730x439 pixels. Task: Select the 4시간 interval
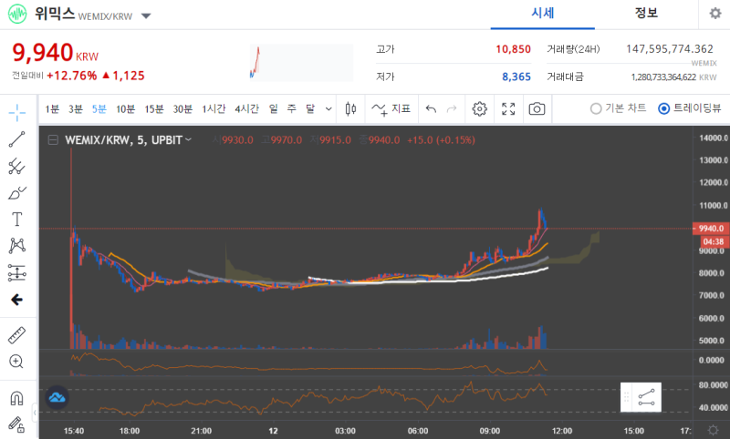click(x=246, y=109)
